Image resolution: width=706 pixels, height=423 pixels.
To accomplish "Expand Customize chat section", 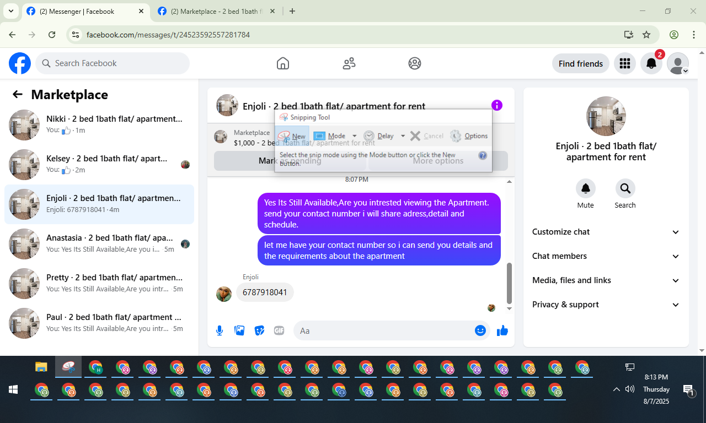I will tap(606, 232).
